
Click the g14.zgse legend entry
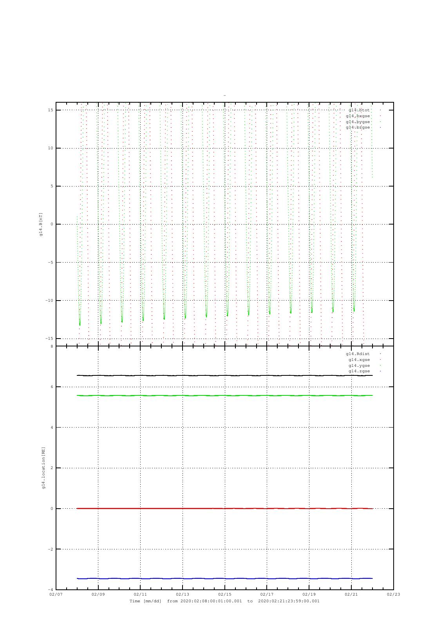(x=359, y=371)
